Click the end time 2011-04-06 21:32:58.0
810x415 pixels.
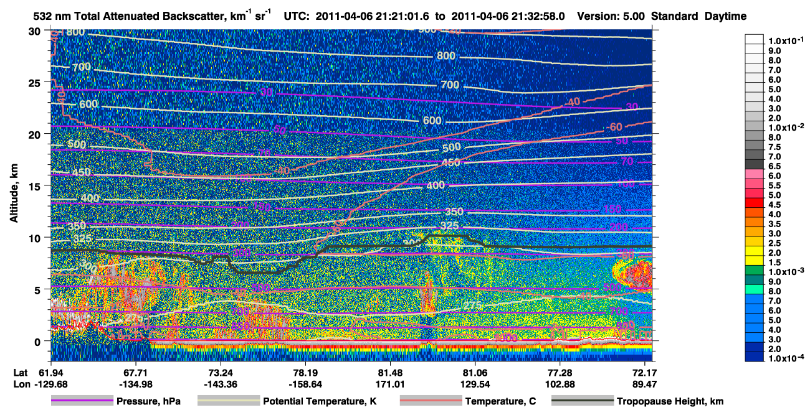coord(507,17)
